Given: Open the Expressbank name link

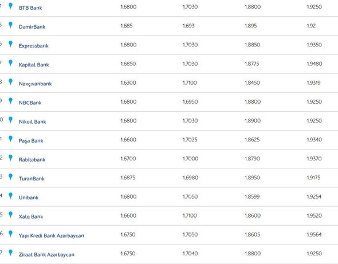Looking at the screenshot, I should click(x=34, y=46).
